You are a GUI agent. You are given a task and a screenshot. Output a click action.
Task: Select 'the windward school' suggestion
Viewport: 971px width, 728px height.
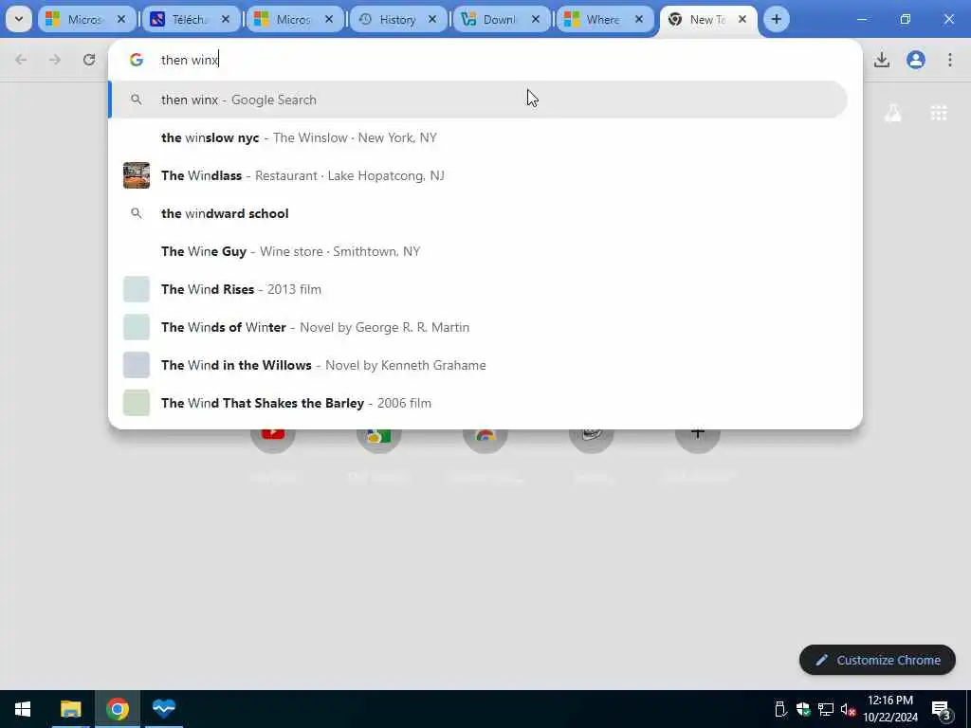click(x=478, y=213)
